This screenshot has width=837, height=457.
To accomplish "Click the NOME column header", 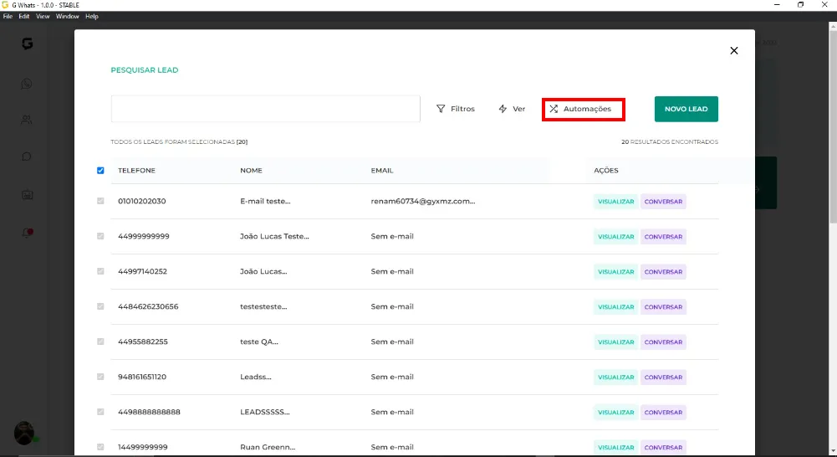I will (x=251, y=171).
